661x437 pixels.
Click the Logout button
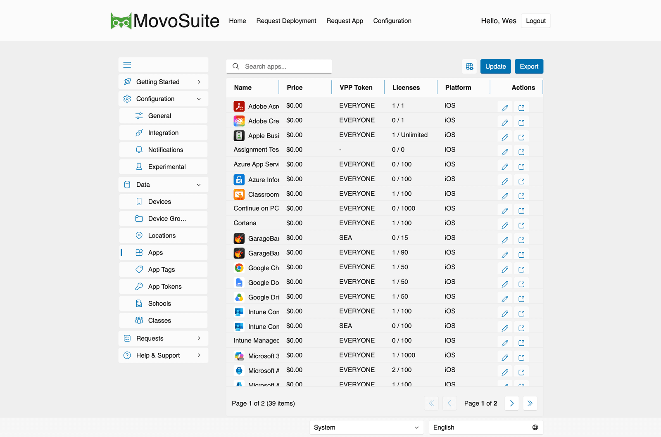pos(536,21)
